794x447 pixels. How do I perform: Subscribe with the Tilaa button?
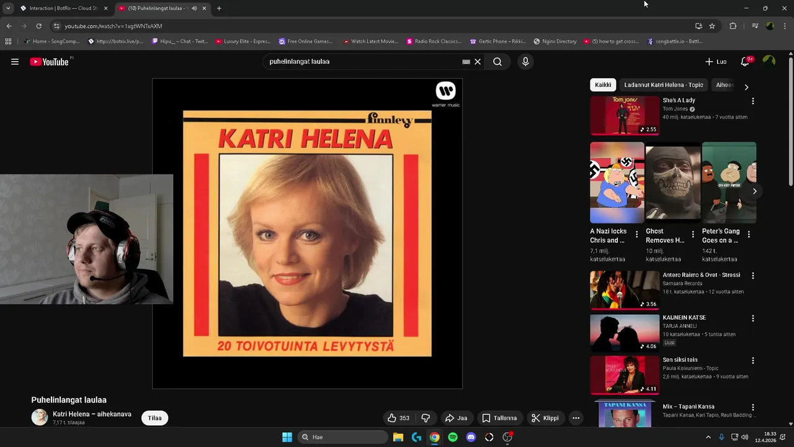(155, 418)
